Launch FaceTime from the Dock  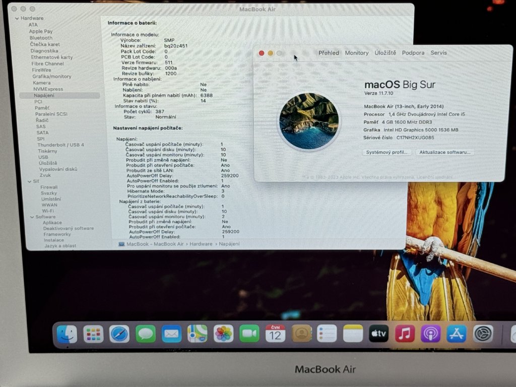(x=249, y=334)
